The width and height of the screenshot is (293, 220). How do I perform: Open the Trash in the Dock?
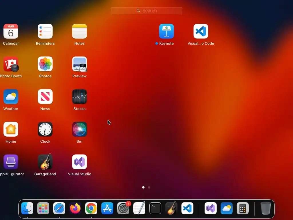point(266,208)
